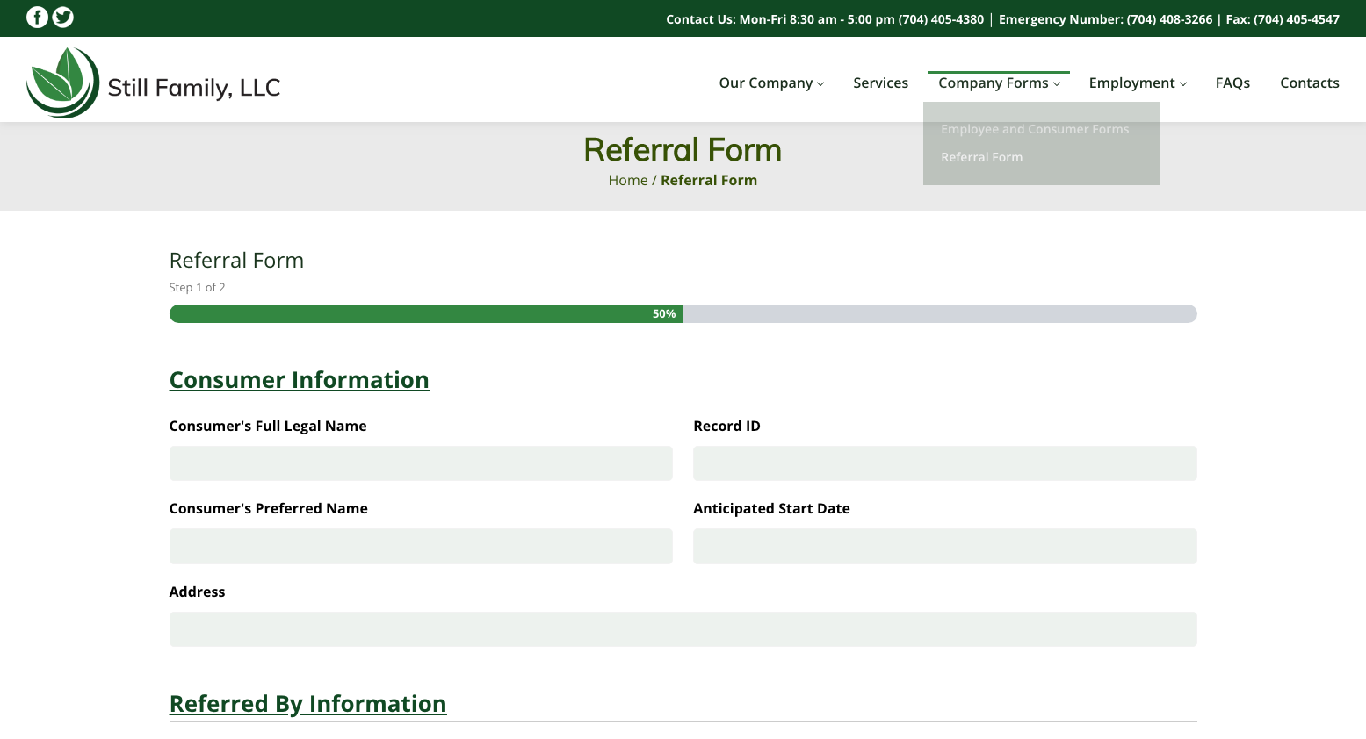Click the Still Family leaf logo
Viewport: 1366px width, 739px height.
coord(62,83)
